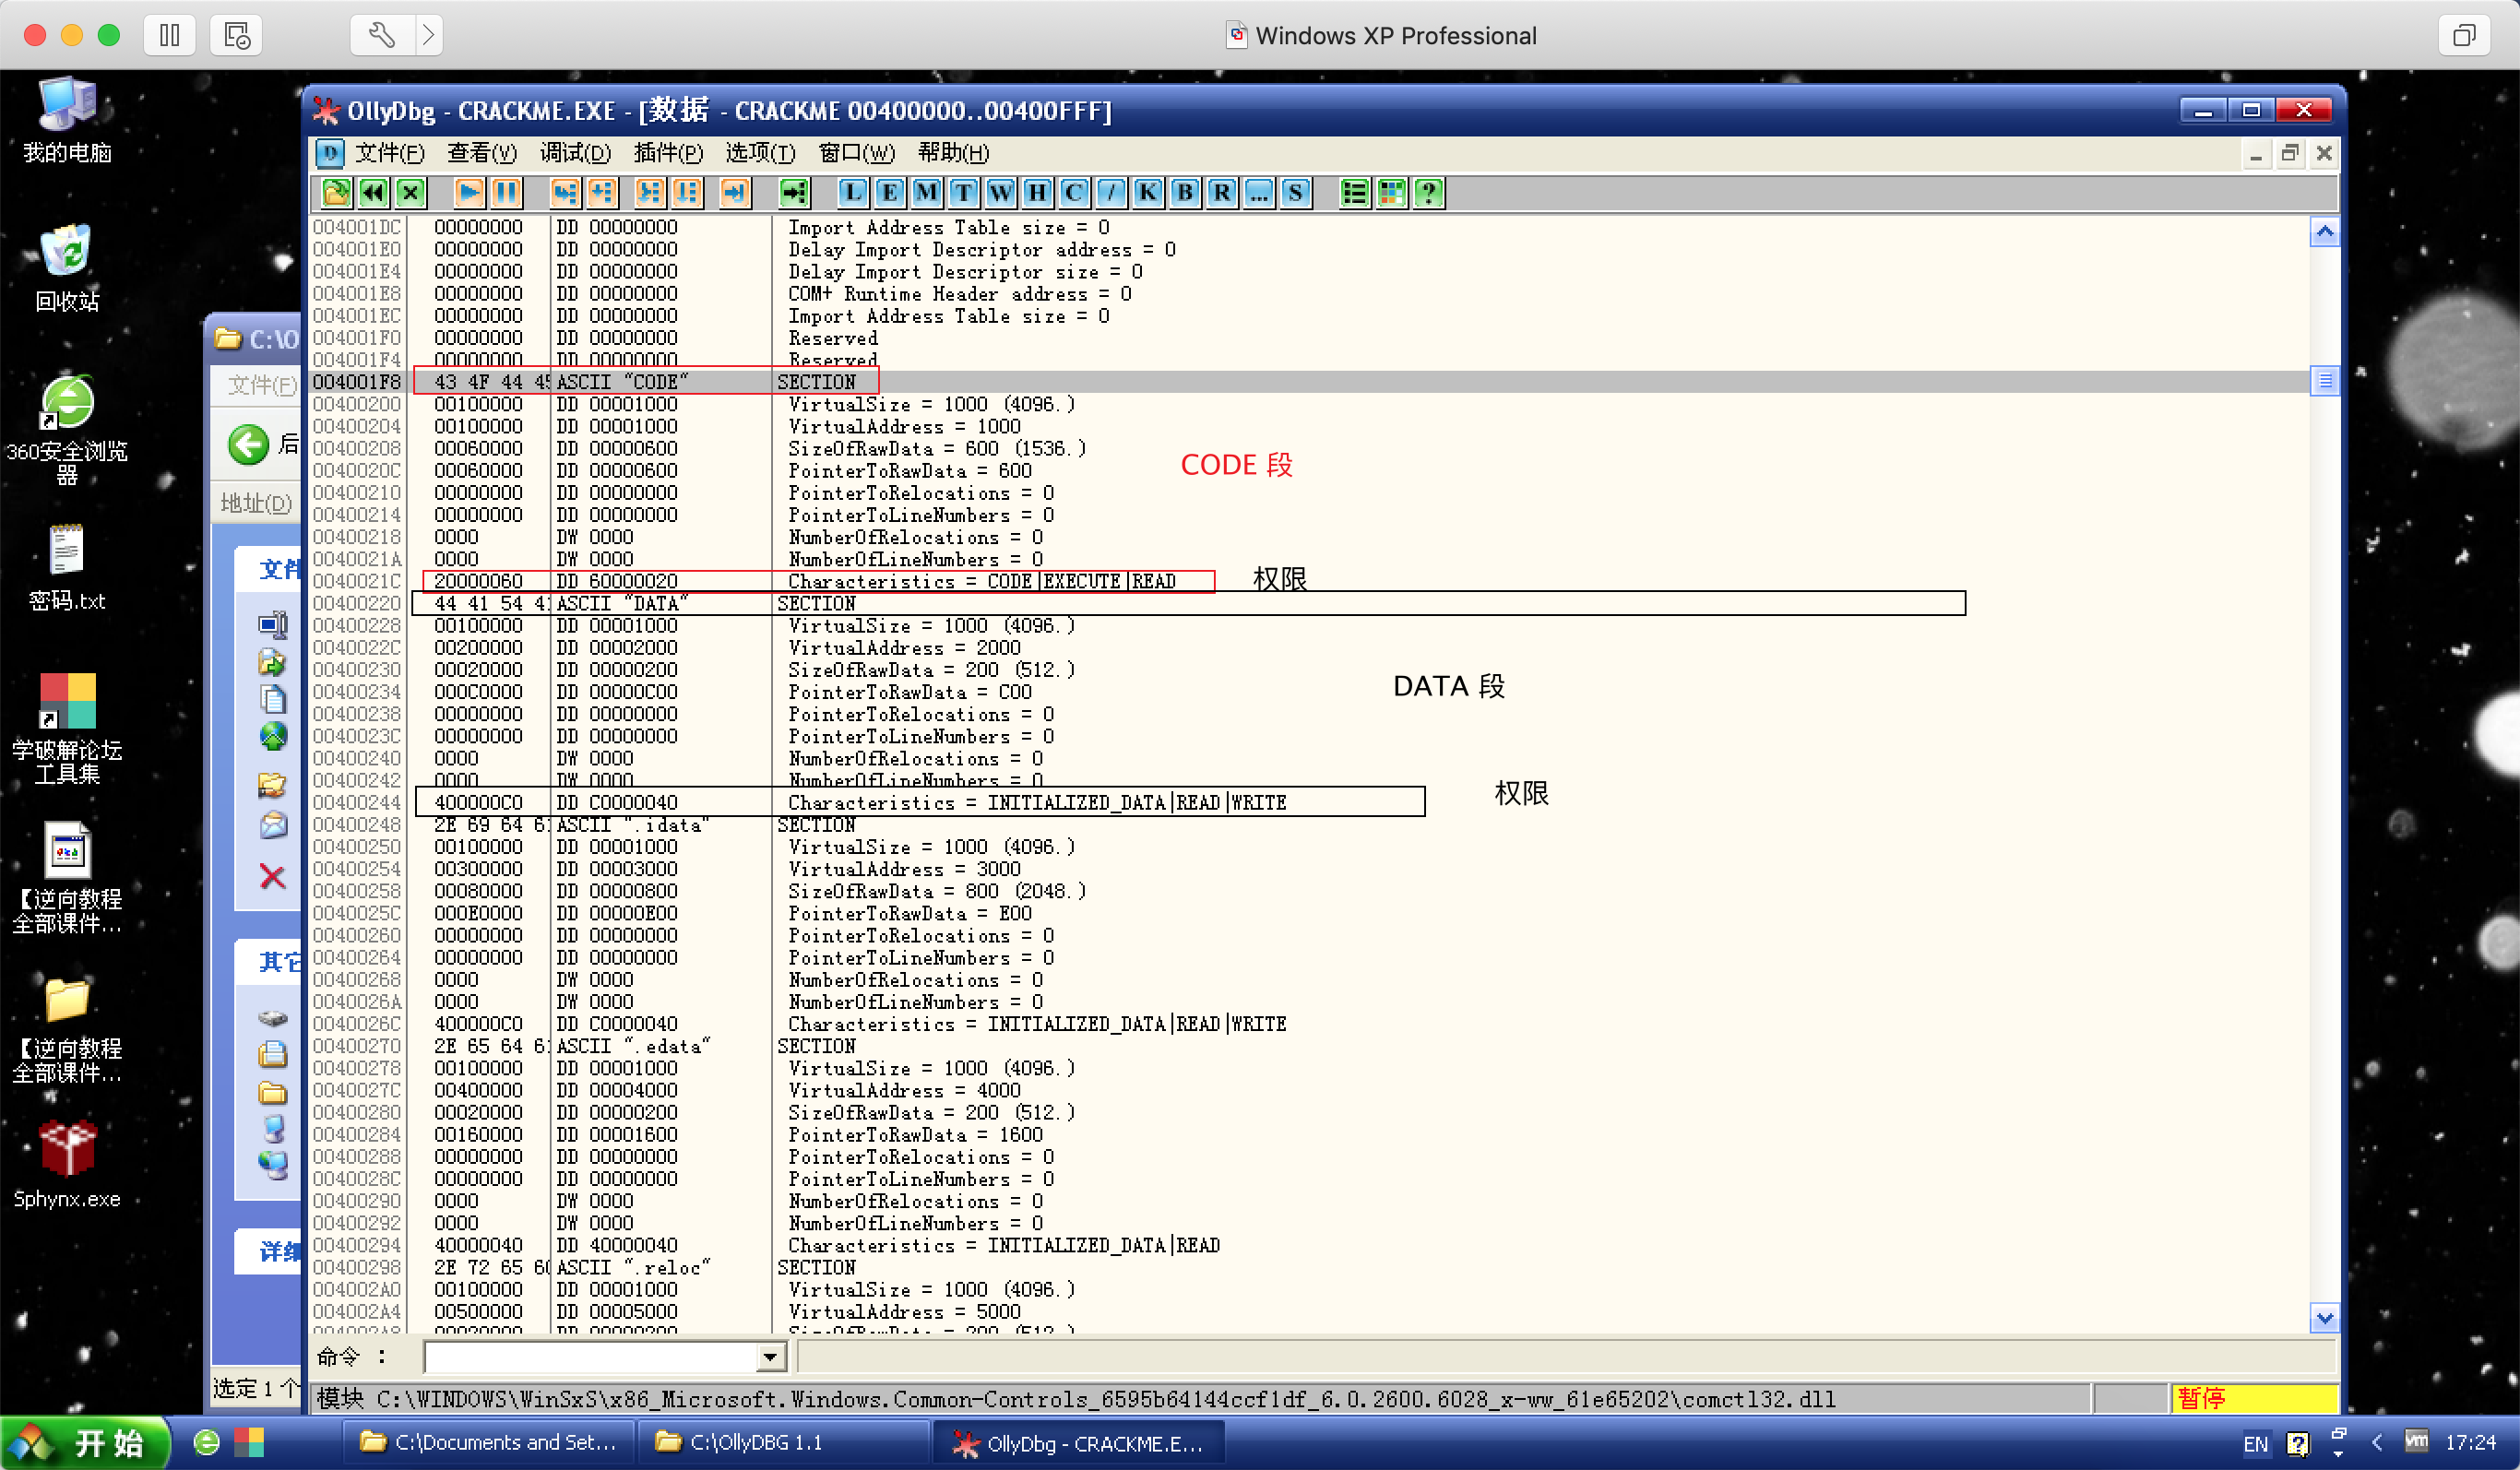Image resolution: width=2520 pixels, height=1470 pixels.
Task: Restart the program with the rewind icon
Action: (x=373, y=192)
